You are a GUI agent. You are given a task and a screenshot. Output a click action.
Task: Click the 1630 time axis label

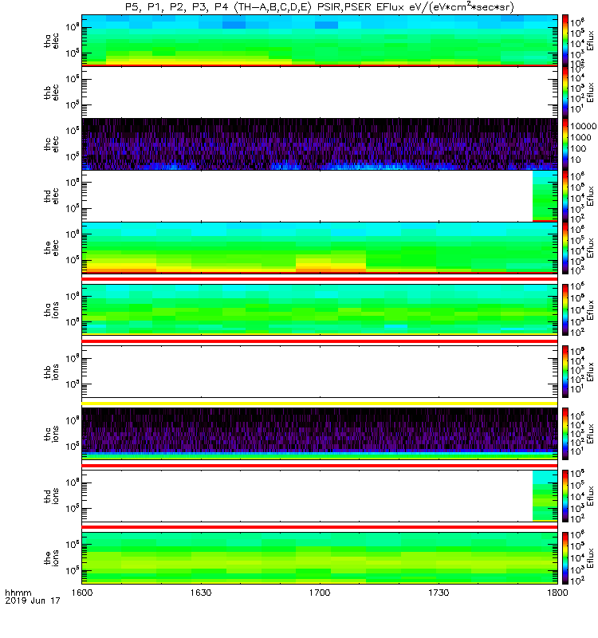coord(201,593)
